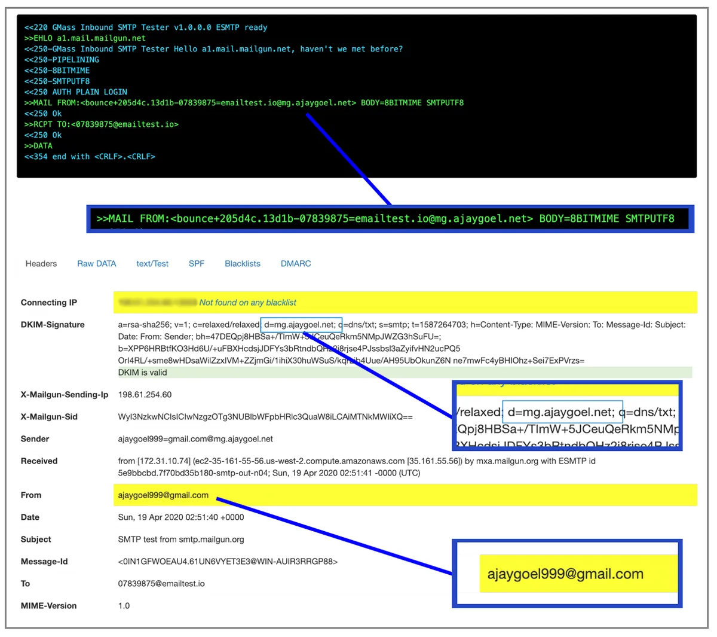Select the 250-PIPELINING console line

tap(62, 60)
